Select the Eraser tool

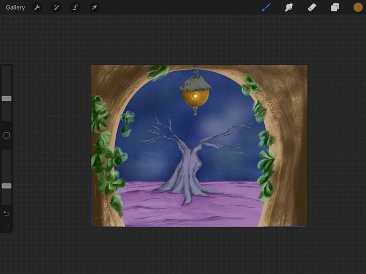(312, 8)
